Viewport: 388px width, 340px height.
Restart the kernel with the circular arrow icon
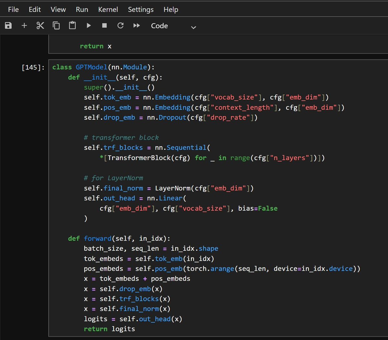point(121,26)
